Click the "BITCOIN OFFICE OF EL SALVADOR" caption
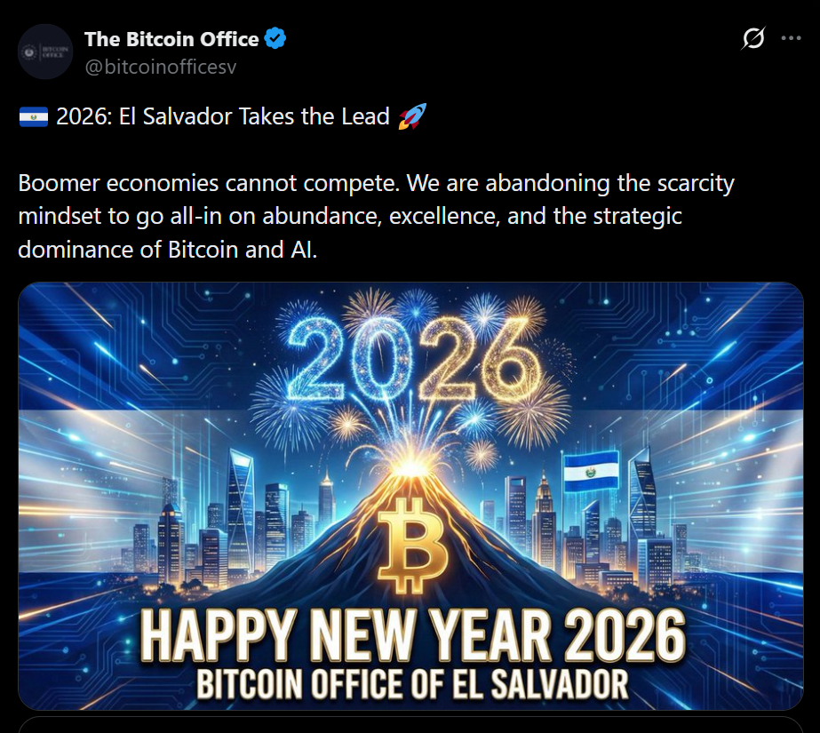This screenshot has width=820, height=733. coord(412,685)
